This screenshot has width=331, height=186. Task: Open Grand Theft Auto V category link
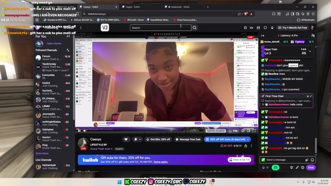pos(101,149)
